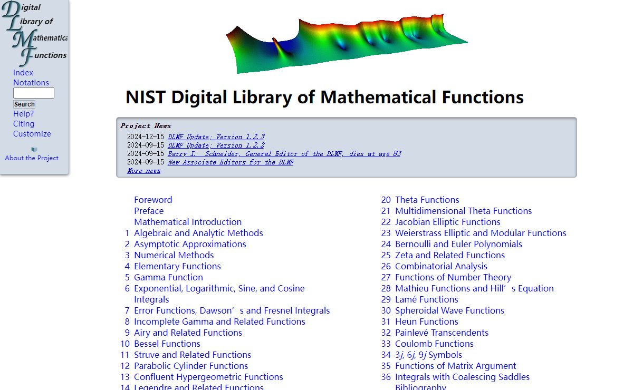Open chapter 34 3j, 6j, 9j Symbols

(x=428, y=355)
